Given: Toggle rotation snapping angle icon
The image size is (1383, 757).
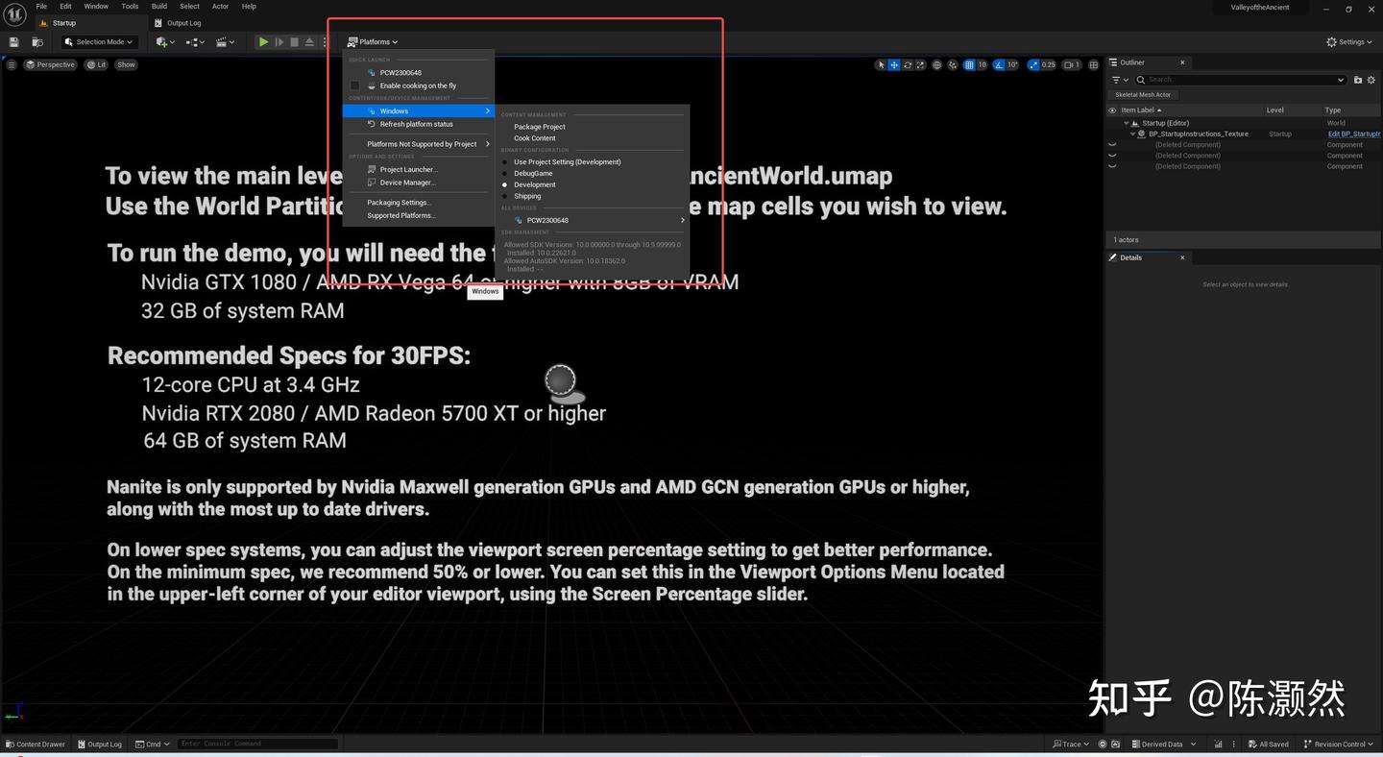Looking at the screenshot, I should click(1000, 65).
